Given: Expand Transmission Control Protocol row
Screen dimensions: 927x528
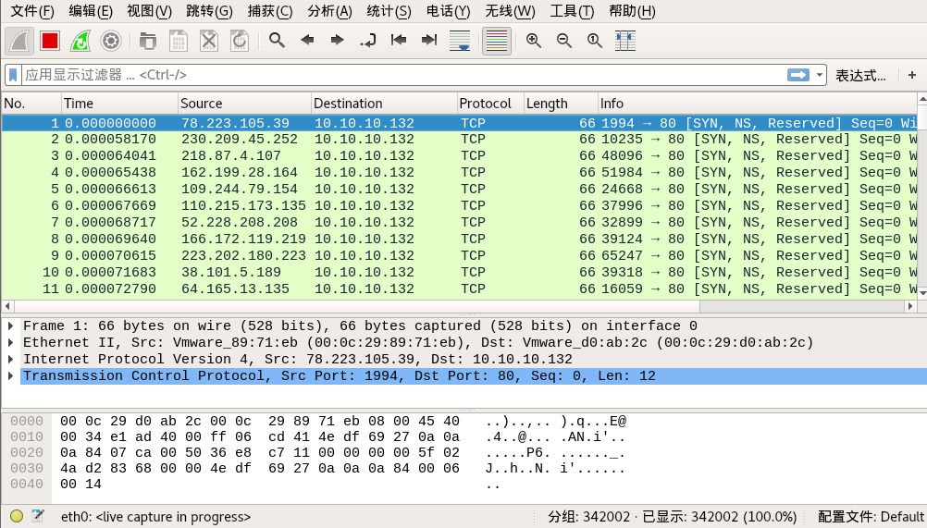Looking at the screenshot, I should (x=11, y=375).
